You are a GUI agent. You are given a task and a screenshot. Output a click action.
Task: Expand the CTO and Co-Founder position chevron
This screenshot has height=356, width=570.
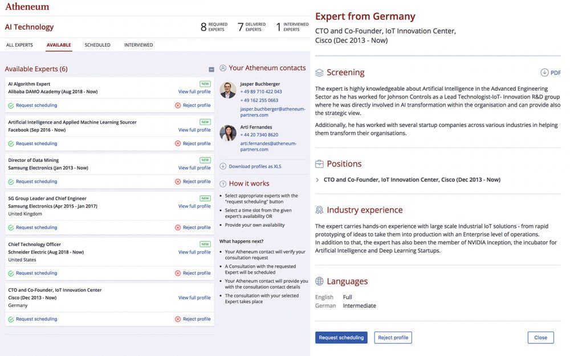click(317, 180)
